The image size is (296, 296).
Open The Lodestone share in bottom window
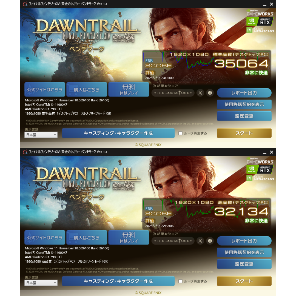(173, 241)
